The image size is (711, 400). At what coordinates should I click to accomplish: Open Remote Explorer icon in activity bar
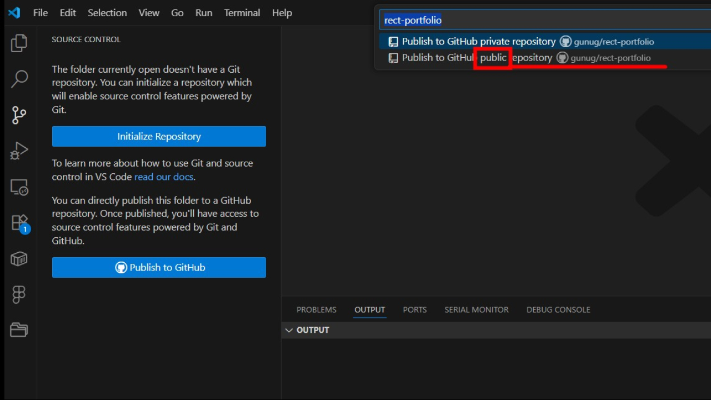(19, 187)
